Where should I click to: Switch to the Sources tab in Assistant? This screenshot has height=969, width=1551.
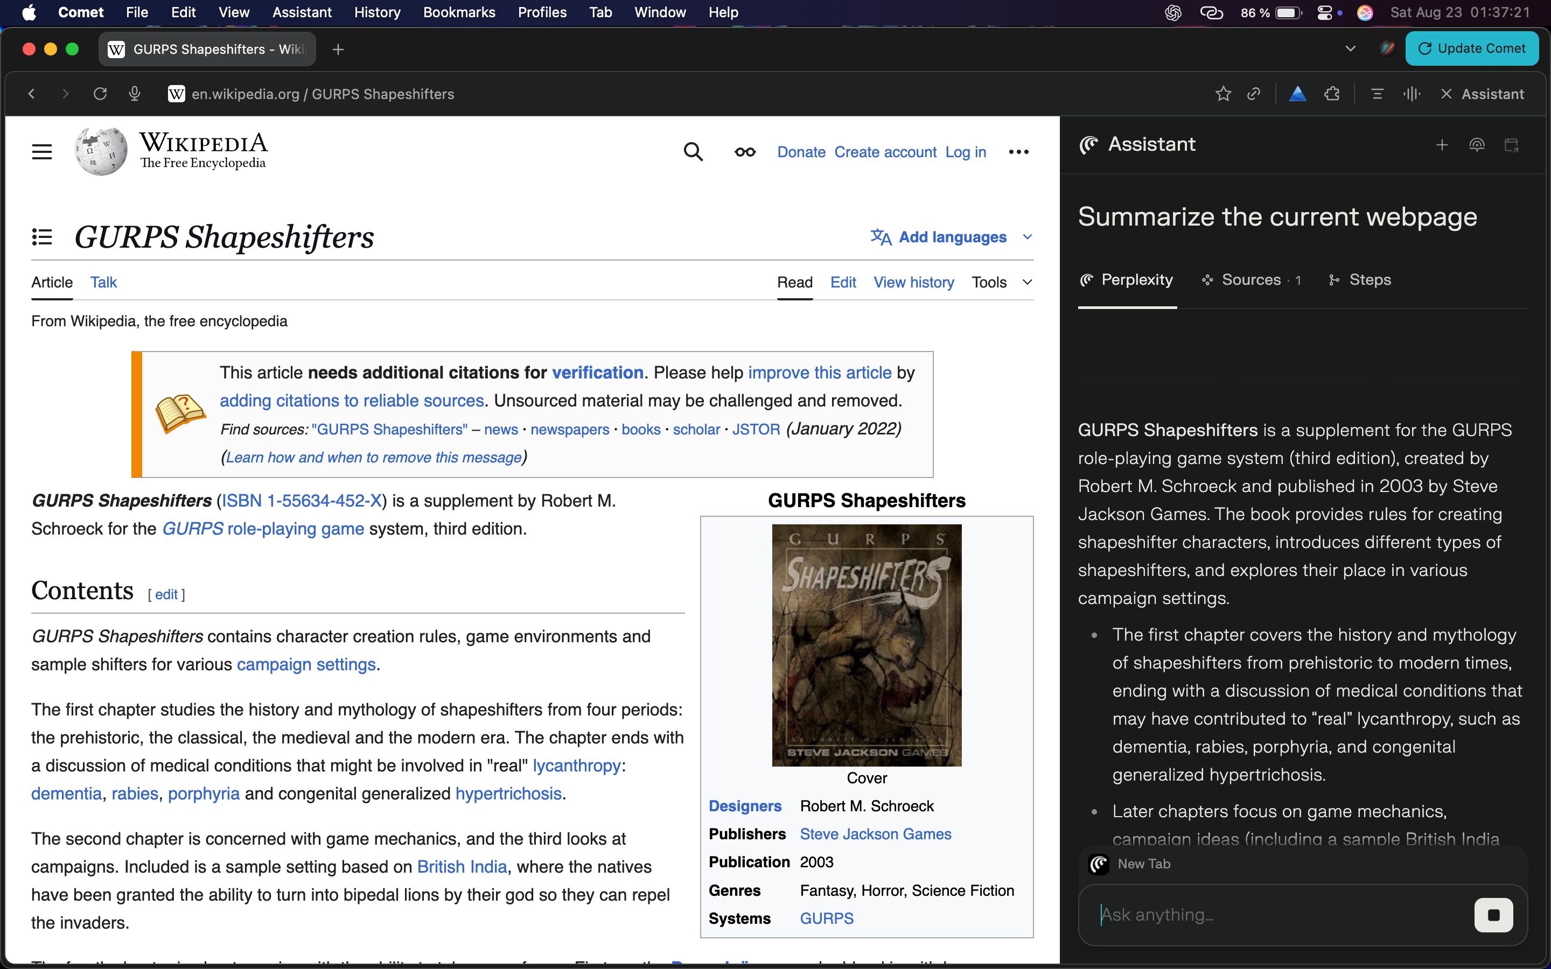click(1251, 280)
